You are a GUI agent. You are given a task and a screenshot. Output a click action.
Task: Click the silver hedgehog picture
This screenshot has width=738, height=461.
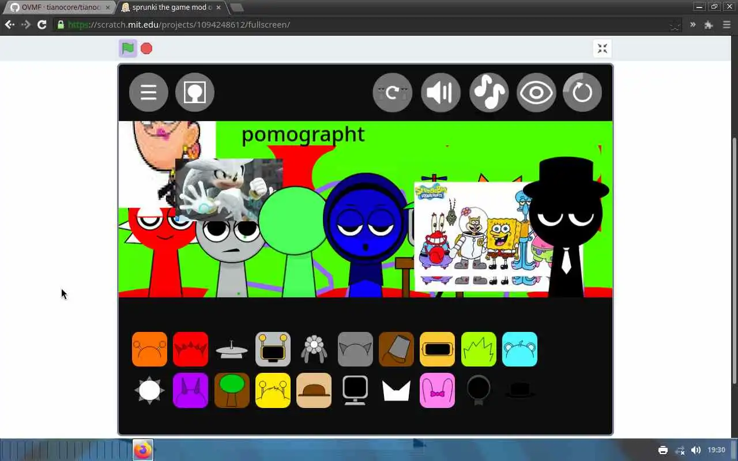[x=229, y=190]
